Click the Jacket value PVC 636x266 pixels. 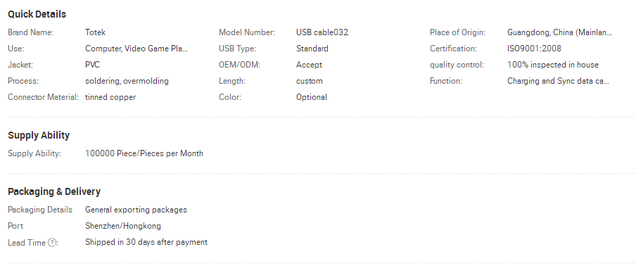(x=92, y=65)
